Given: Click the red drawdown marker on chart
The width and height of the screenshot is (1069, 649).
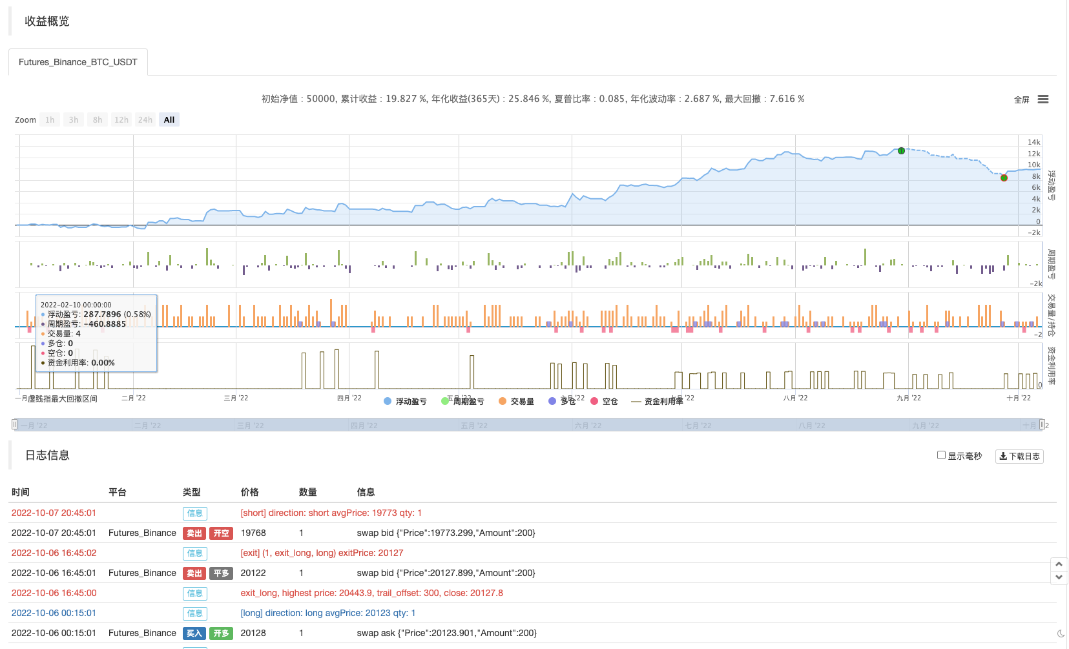Looking at the screenshot, I should 1004,178.
